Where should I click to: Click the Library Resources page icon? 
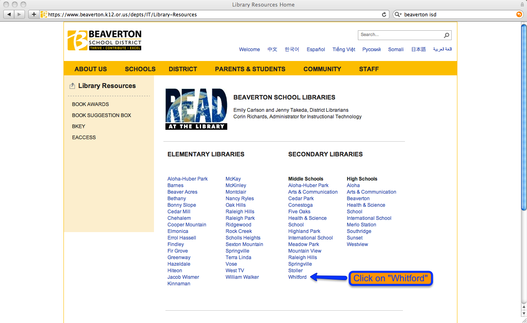72,85
